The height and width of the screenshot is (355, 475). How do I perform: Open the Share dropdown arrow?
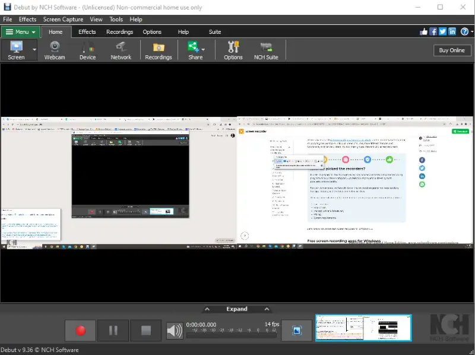[203, 49]
